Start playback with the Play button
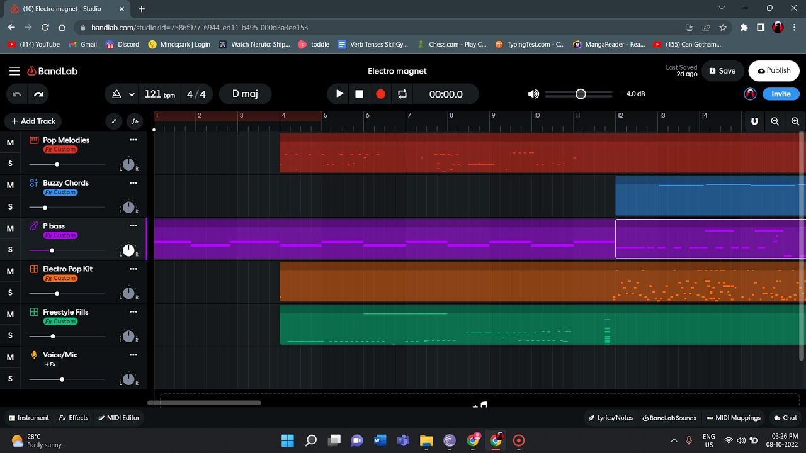Screen dimensions: 806x453 pos(339,94)
